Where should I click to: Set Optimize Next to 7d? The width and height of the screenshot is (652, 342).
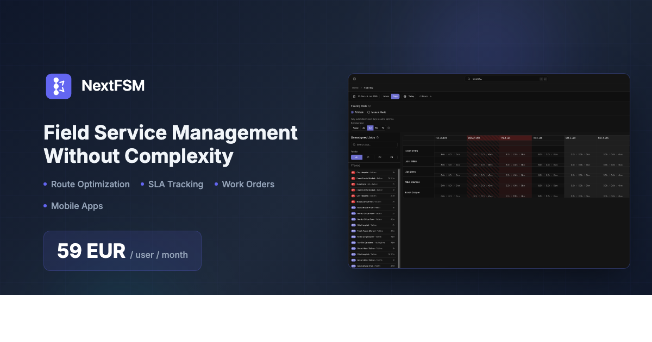point(383,128)
